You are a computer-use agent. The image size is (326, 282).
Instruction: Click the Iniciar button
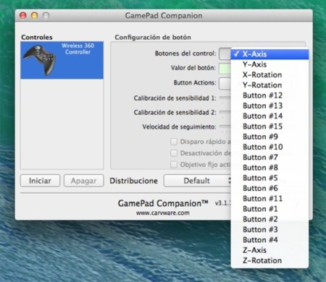pyautogui.click(x=40, y=181)
